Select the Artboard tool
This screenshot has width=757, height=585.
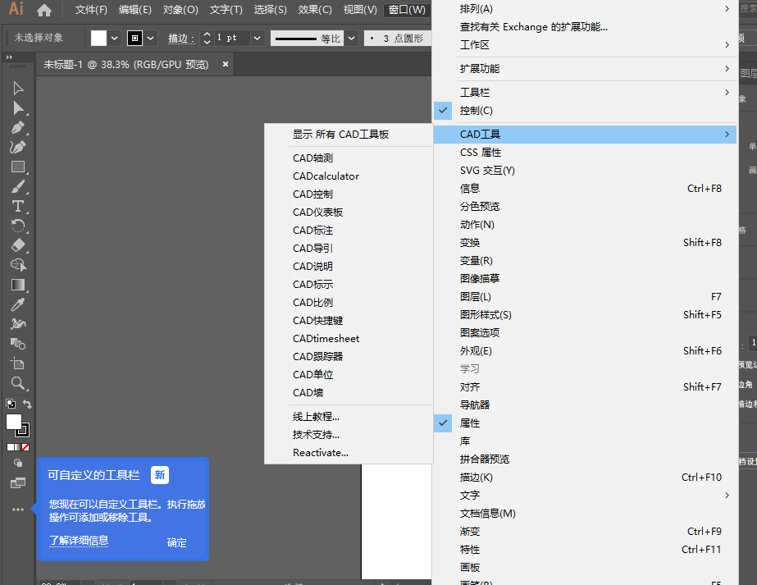(18, 363)
